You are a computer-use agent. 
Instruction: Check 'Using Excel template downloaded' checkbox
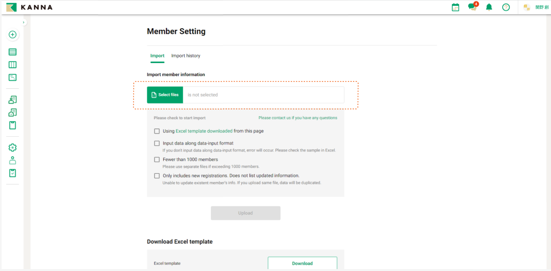(157, 131)
